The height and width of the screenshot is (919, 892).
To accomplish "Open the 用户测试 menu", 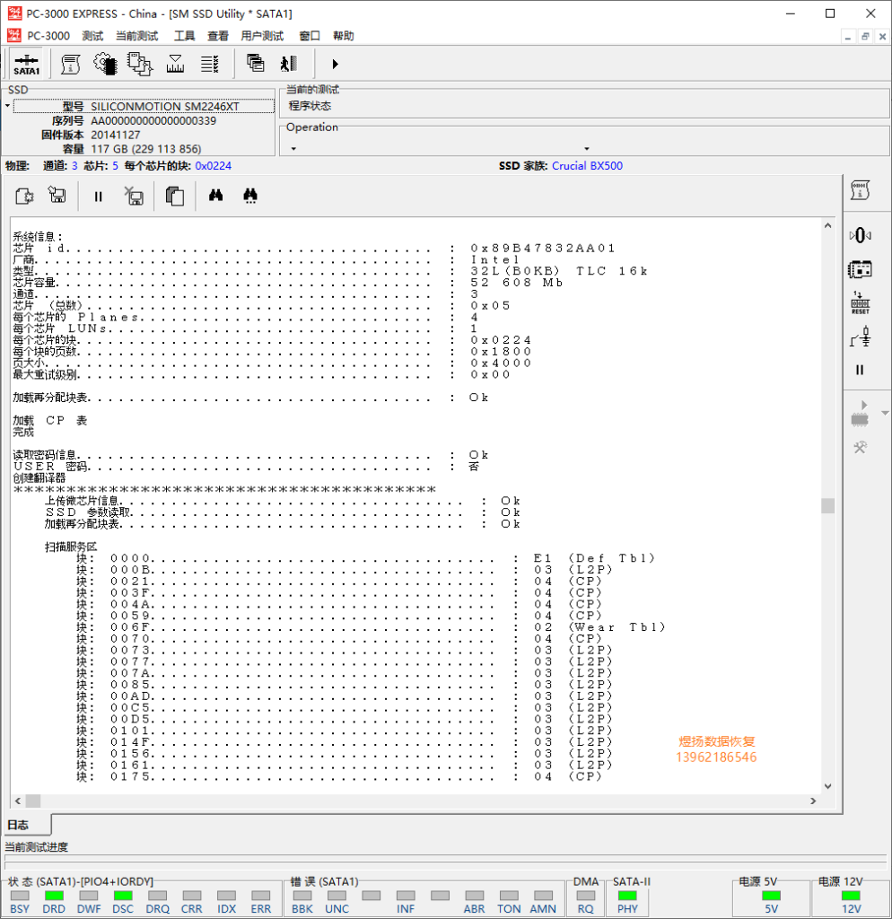I will click(262, 36).
